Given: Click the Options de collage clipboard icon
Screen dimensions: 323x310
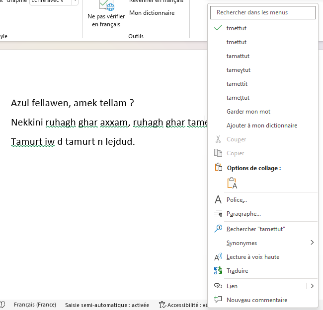Looking at the screenshot, I should (x=218, y=167).
